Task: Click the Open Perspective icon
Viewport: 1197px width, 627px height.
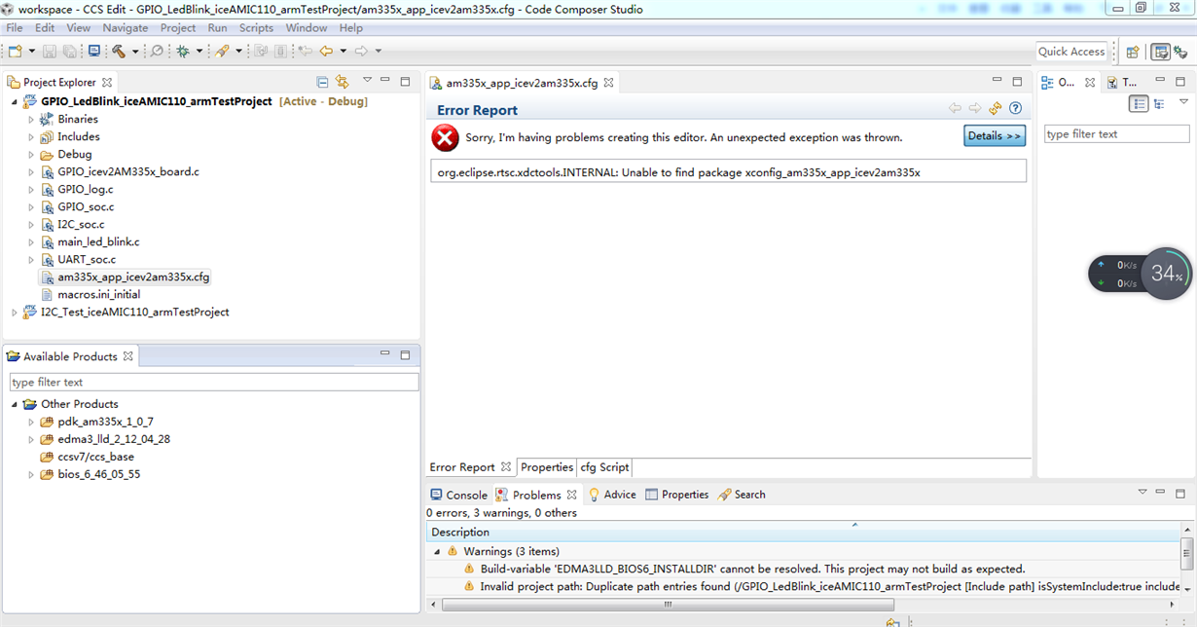Action: [x=1133, y=53]
